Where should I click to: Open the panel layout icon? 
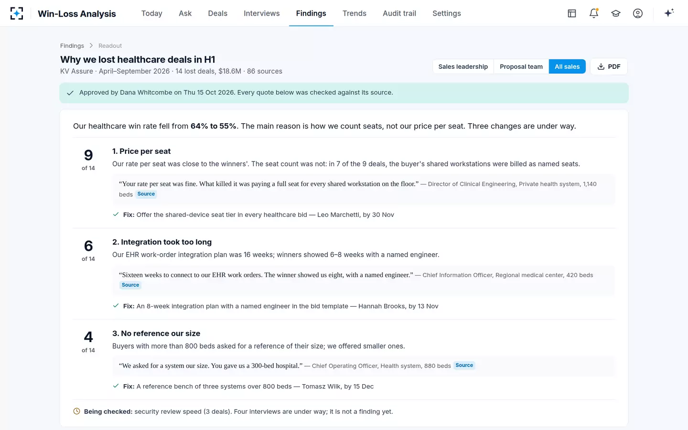click(572, 13)
